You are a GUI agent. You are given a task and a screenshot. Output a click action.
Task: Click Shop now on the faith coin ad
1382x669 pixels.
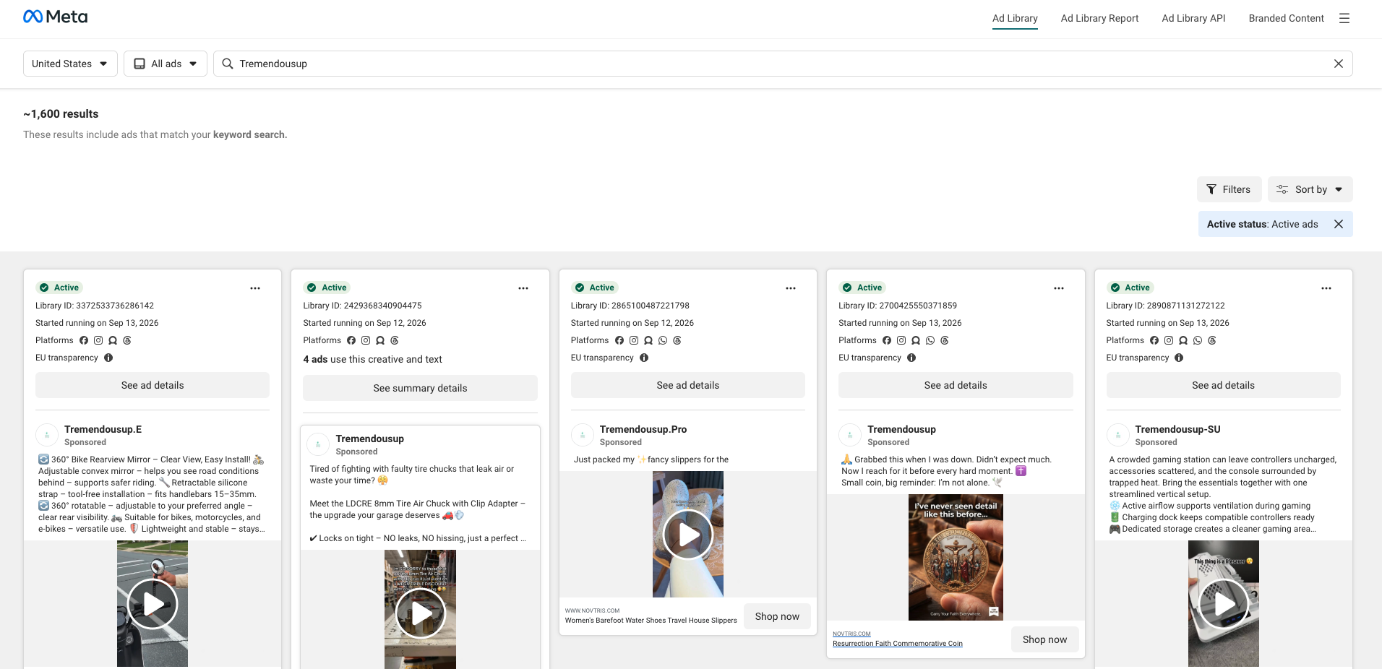[1044, 639]
